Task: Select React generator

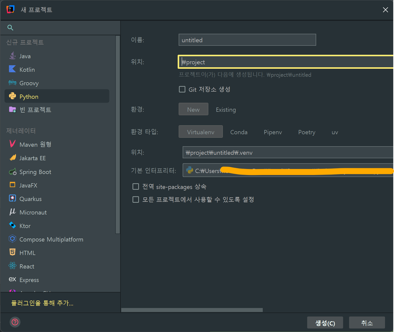Action: point(57,266)
